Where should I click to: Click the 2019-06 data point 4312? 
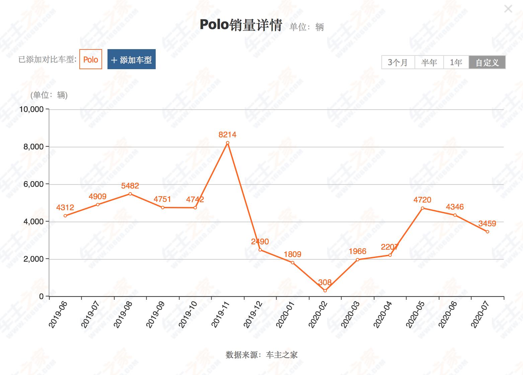tap(65, 216)
